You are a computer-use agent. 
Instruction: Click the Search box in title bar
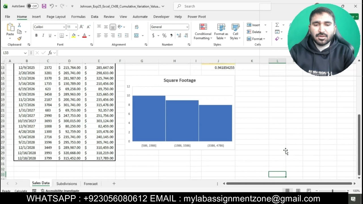pyautogui.click(x=222, y=6)
